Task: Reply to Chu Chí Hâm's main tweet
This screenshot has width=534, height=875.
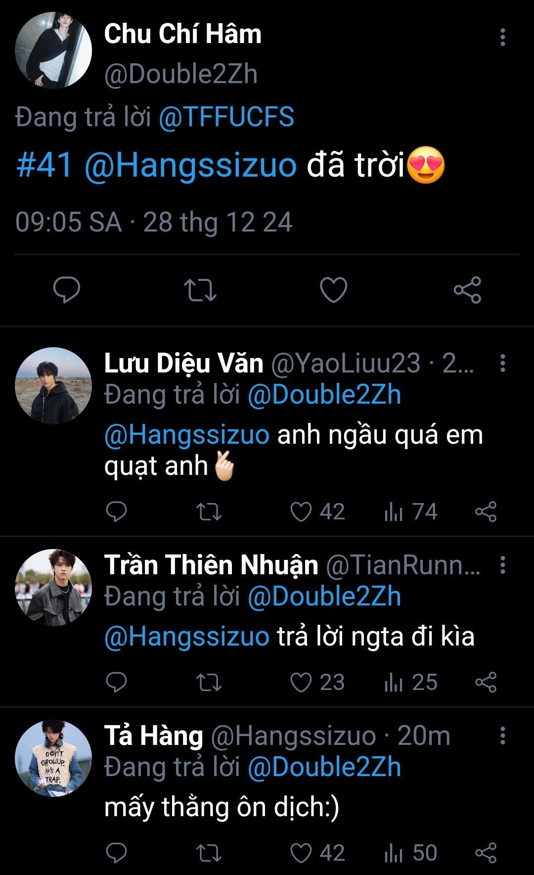Action: (x=67, y=290)
